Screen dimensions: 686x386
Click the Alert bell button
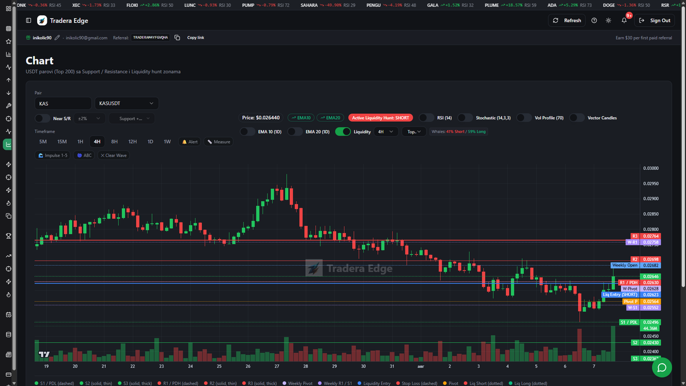click(190, 141)
